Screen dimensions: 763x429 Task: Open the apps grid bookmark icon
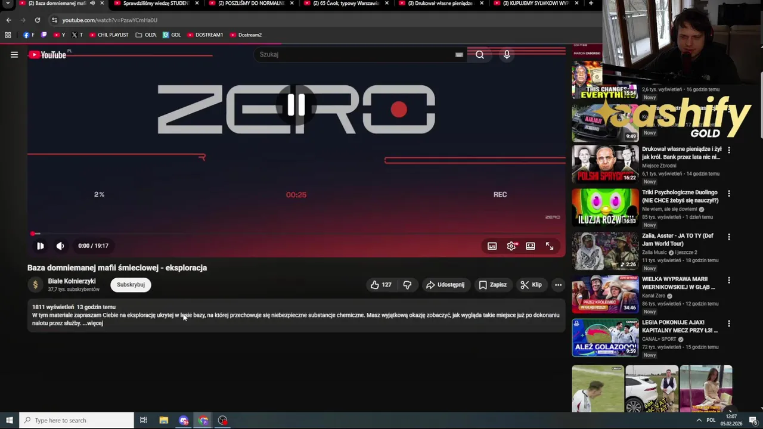pos(8,35)
